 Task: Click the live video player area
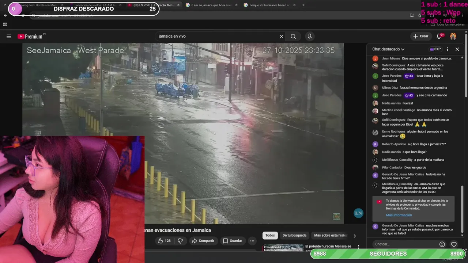click(x=183, y=133)
